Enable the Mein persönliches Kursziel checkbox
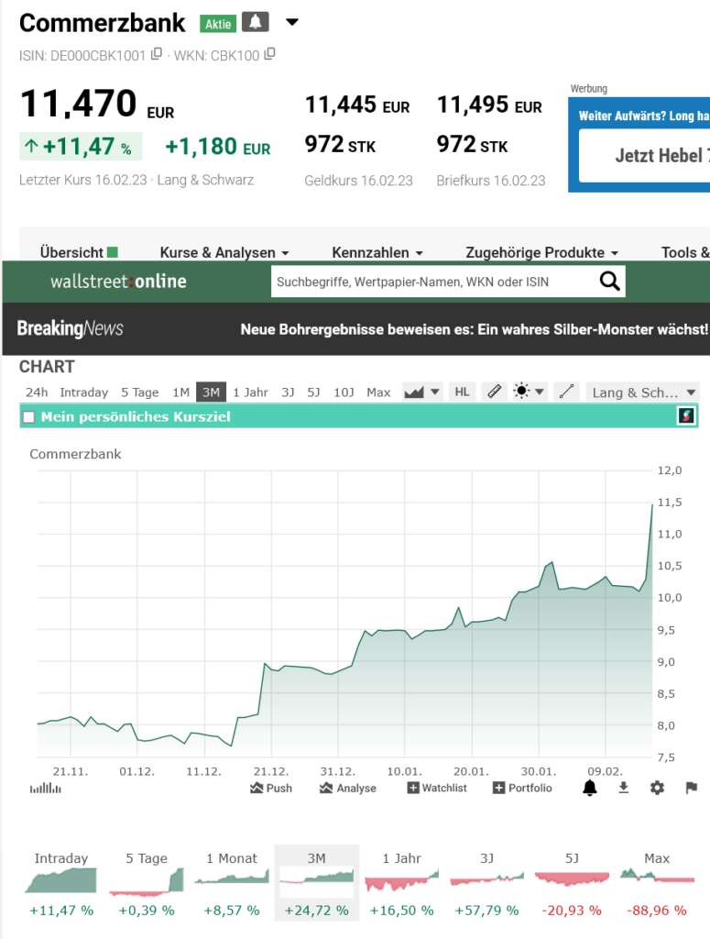This screenshot has height=939, width=710. [x=28, y=417]
